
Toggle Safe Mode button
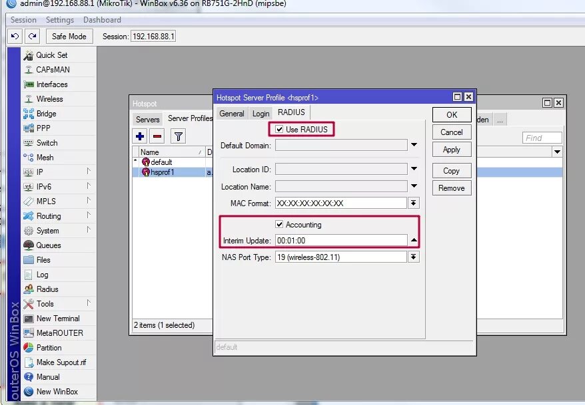pos(69,37)
